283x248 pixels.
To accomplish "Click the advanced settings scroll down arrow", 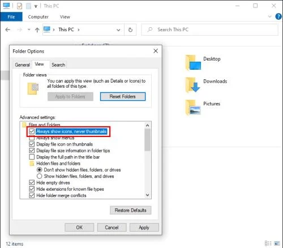I will (x=148, y=195).
